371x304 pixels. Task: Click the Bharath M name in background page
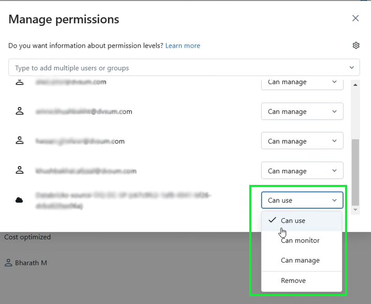(31, 263)
